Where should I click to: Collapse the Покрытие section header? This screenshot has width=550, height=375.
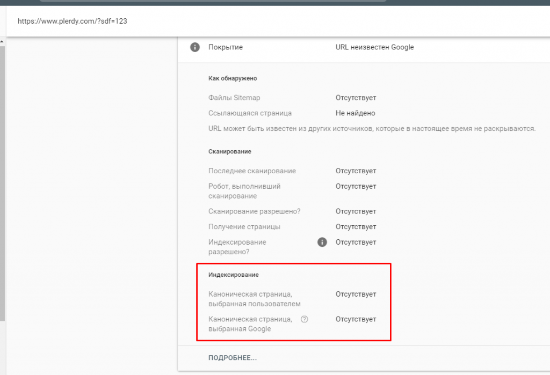coord(226,47)
